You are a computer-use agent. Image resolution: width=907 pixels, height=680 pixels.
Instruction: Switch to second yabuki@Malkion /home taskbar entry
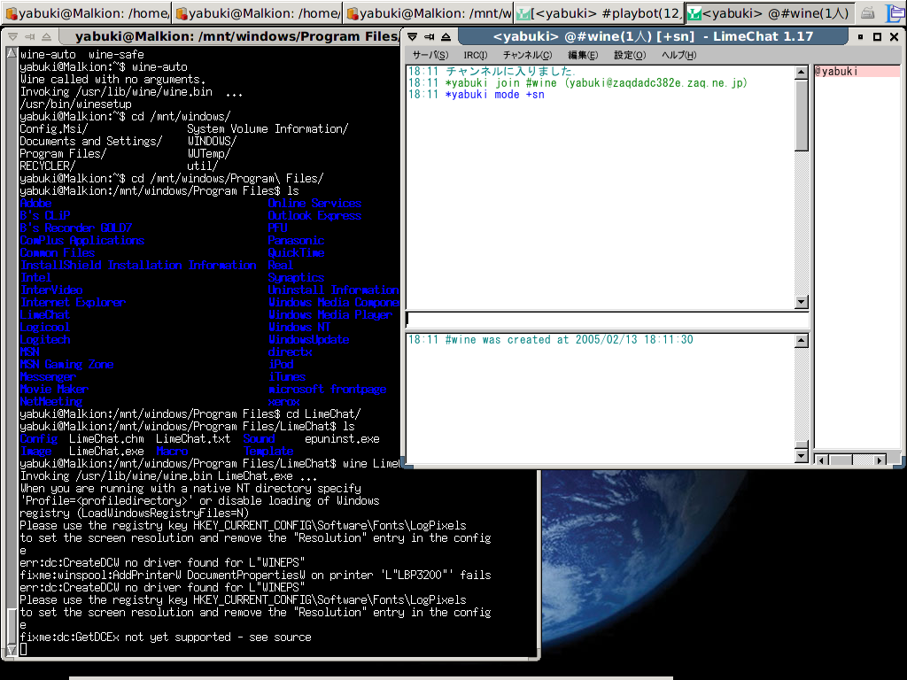click(x=258, y=12)
